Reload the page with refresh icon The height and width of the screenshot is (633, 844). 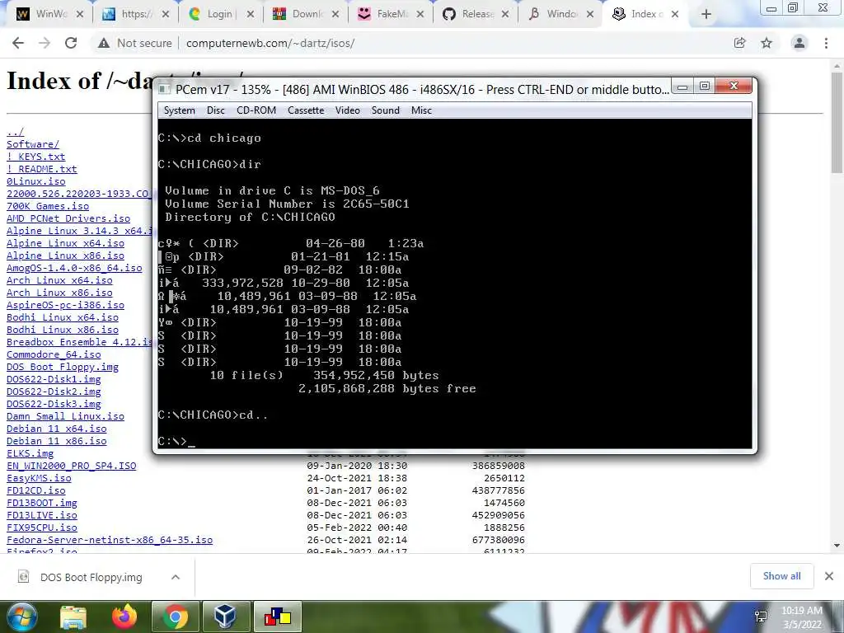pyautogui.click(x=71, y=43)
